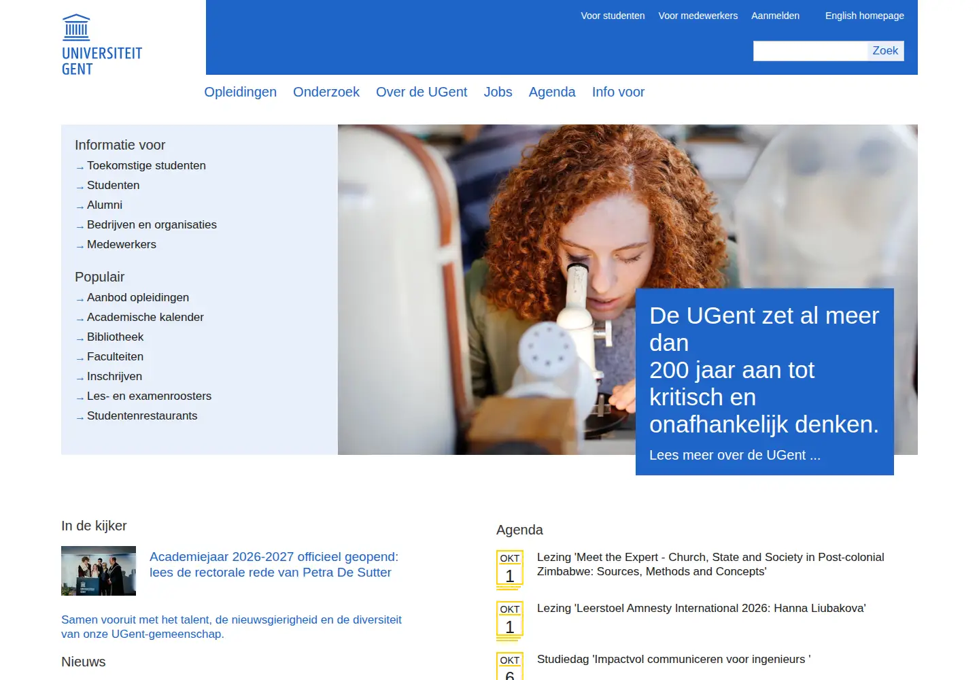Switch to the English homepage
979x680 pixels.
click(x=865, y=16)
